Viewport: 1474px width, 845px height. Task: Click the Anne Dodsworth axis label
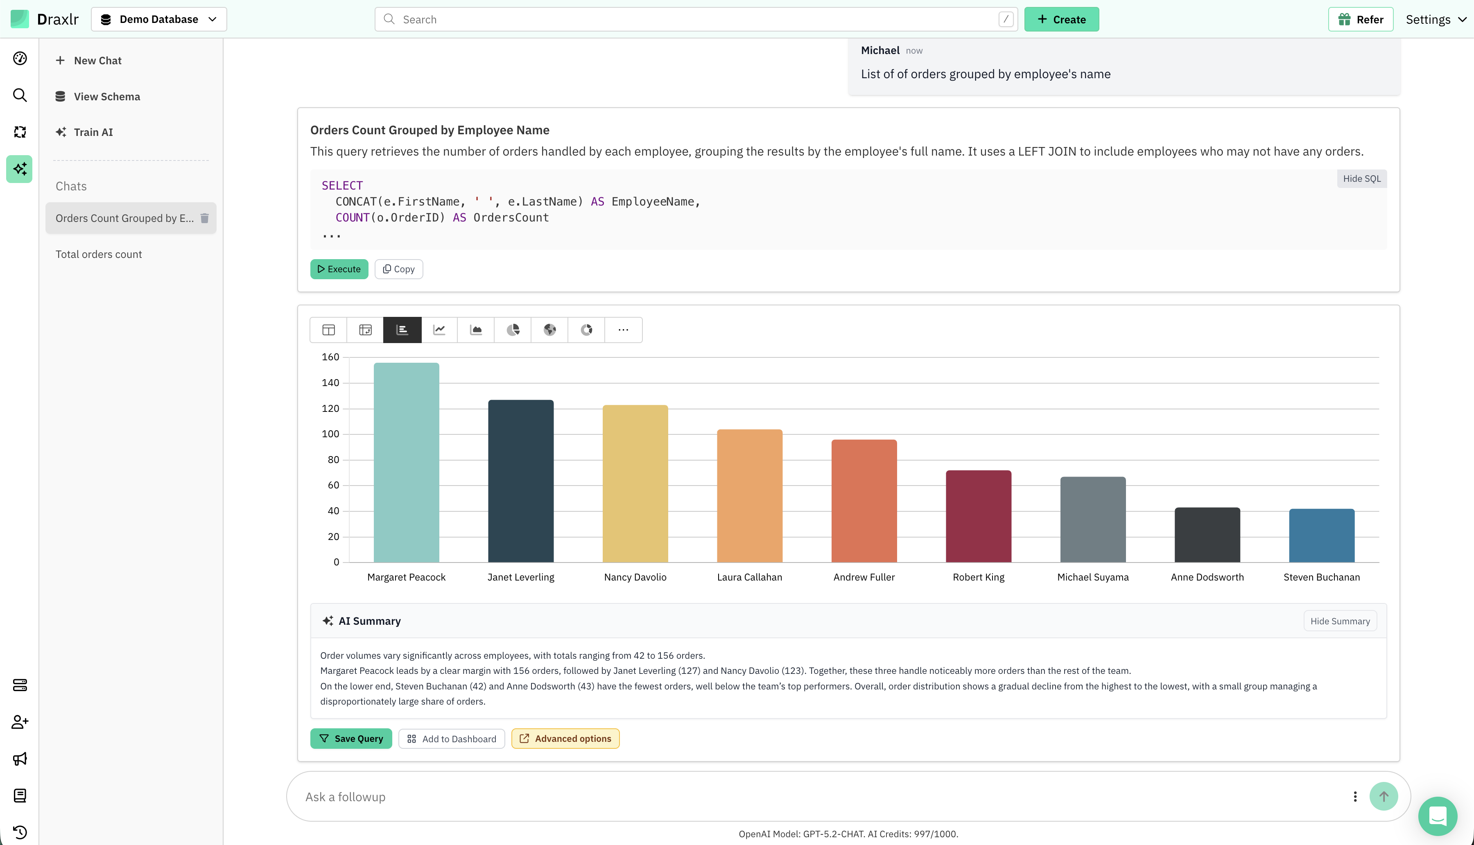click(x=1207, y=577)
